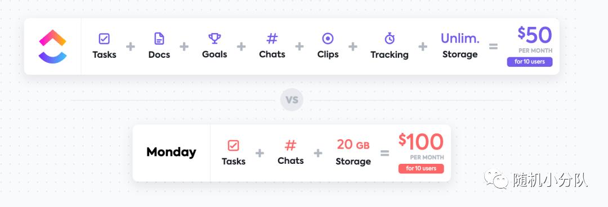Click the red Monday Chats hashtag icon

(x=290, y=145)
